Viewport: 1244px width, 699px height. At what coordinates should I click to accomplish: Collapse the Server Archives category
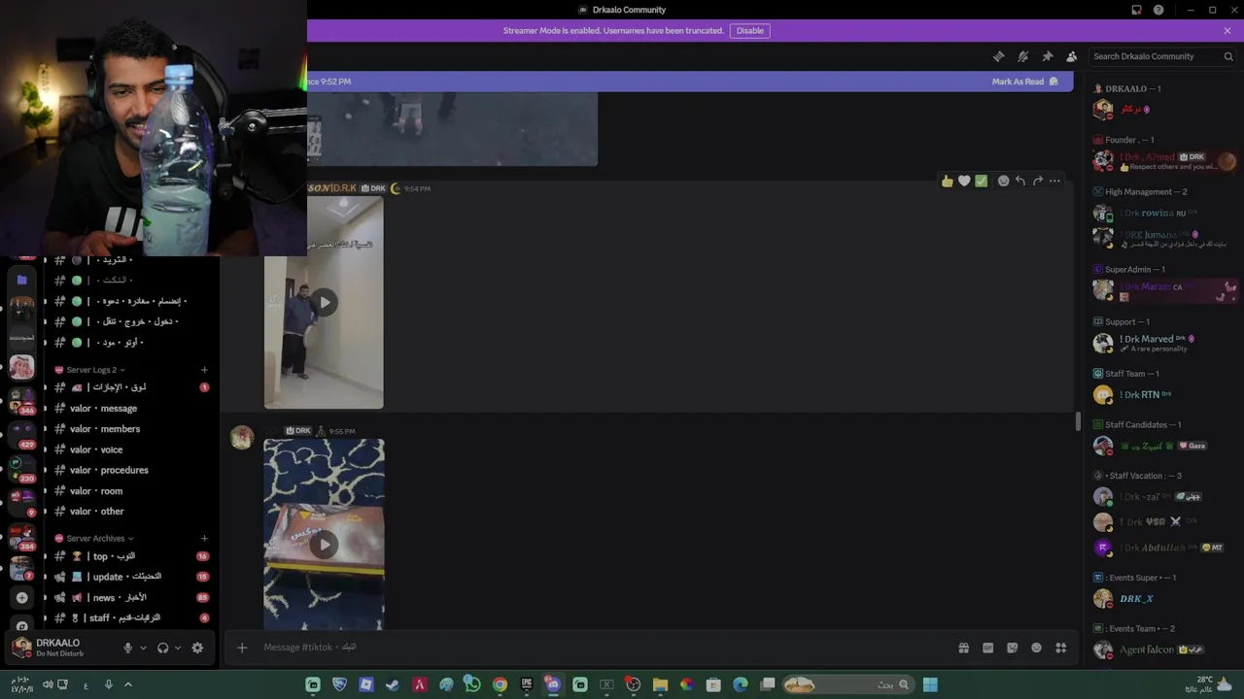click(x=94, y=538)
